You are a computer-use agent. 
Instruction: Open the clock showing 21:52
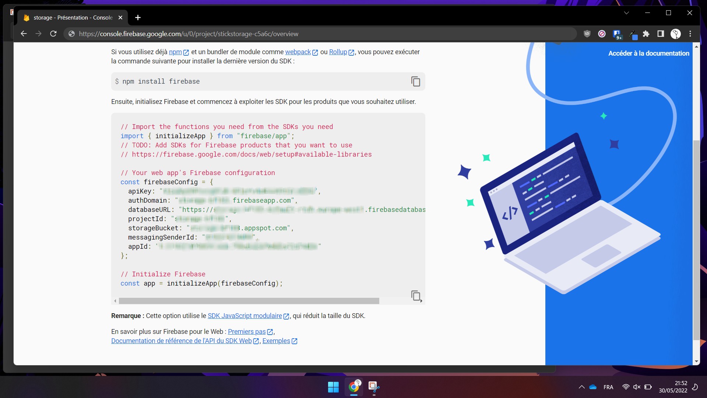pos(673,387)
